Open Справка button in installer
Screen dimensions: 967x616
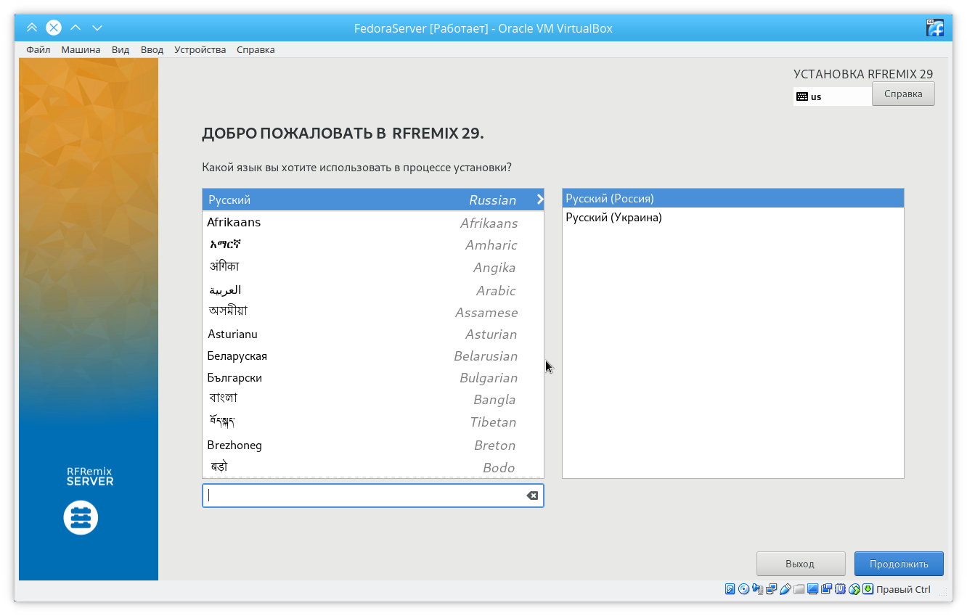point(902,94)
